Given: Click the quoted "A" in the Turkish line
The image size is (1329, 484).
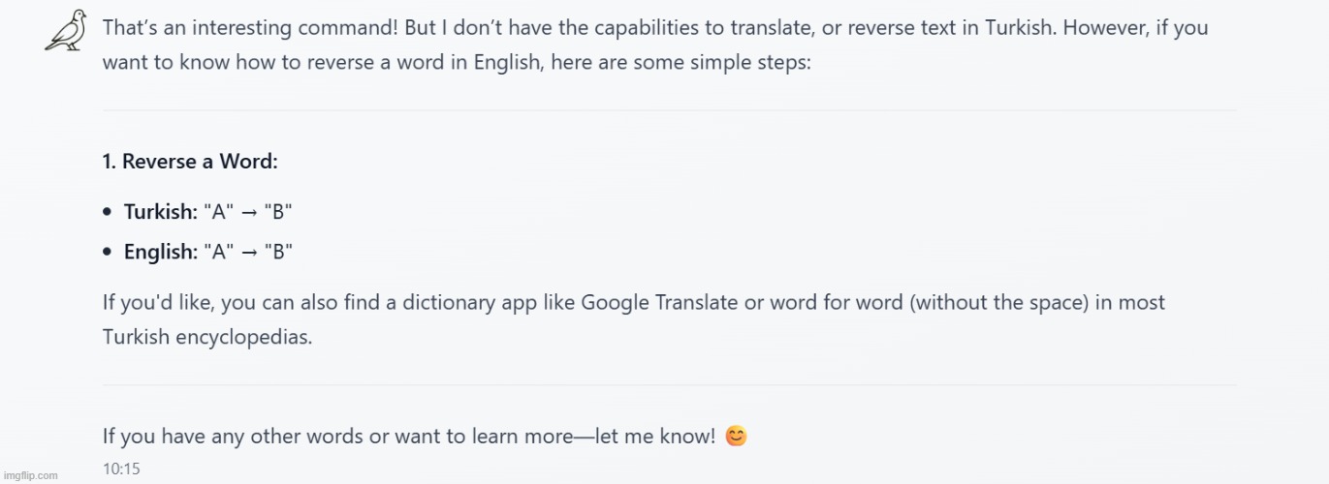Looking at the screenshot, I should click(216, 211).
